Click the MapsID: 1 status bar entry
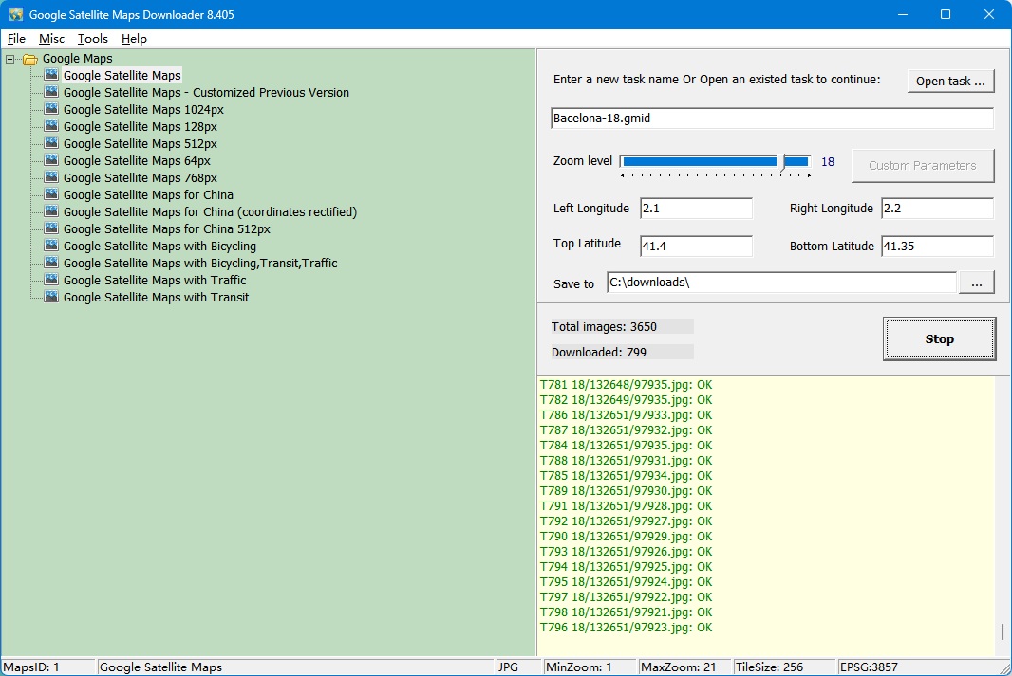Viewport: 1012px width, 676px height. tap(48, 667)
